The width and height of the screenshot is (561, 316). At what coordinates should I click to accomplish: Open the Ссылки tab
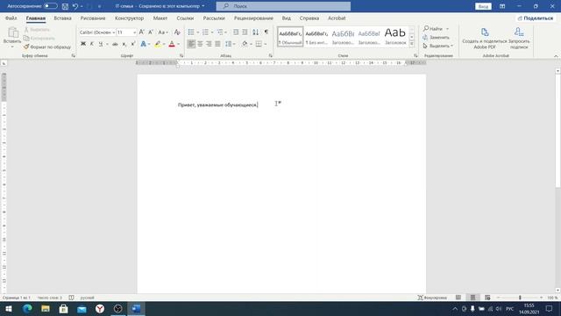coord(185,18)
